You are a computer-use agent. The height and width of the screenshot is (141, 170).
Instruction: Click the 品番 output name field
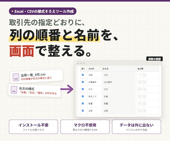[119, 96]
